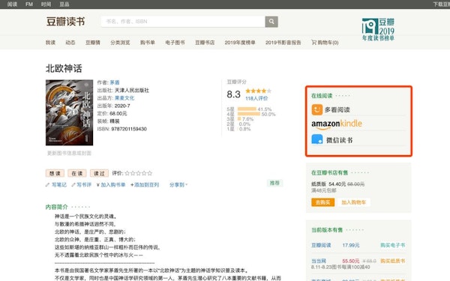Screen dimensions: 450x281
Task: Open the 当当网 vendor link
Action: tap(319, 261)
